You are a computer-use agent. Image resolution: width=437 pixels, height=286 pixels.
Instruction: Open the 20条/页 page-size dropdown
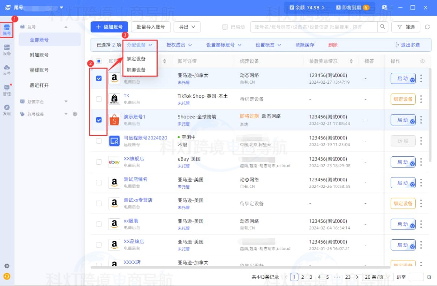click(x=378, y=277)
